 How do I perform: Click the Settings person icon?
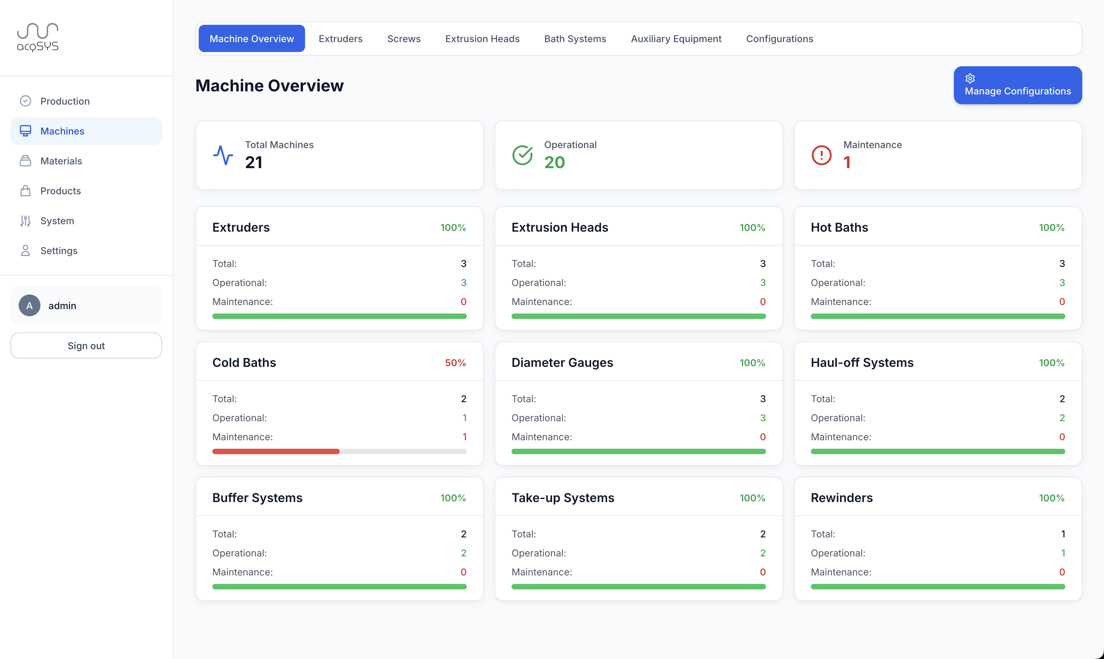(25, 250)
